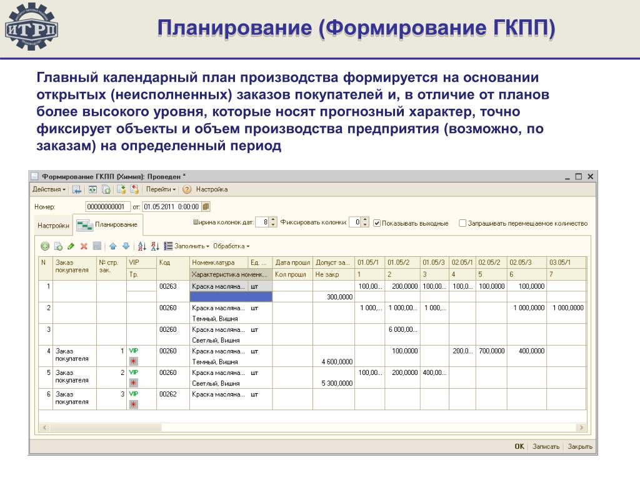The image size is (640, 480).
Task: Click the Записать button
Action: point(546,446)
